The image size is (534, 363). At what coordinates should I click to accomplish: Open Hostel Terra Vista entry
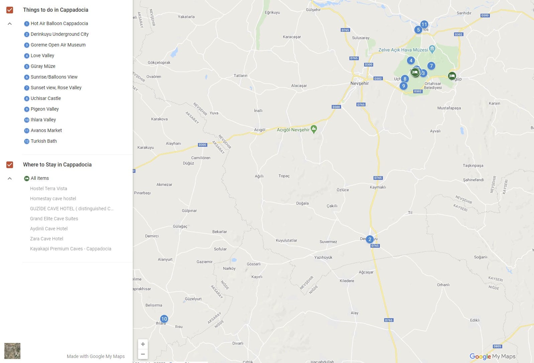tap(48, 189)
